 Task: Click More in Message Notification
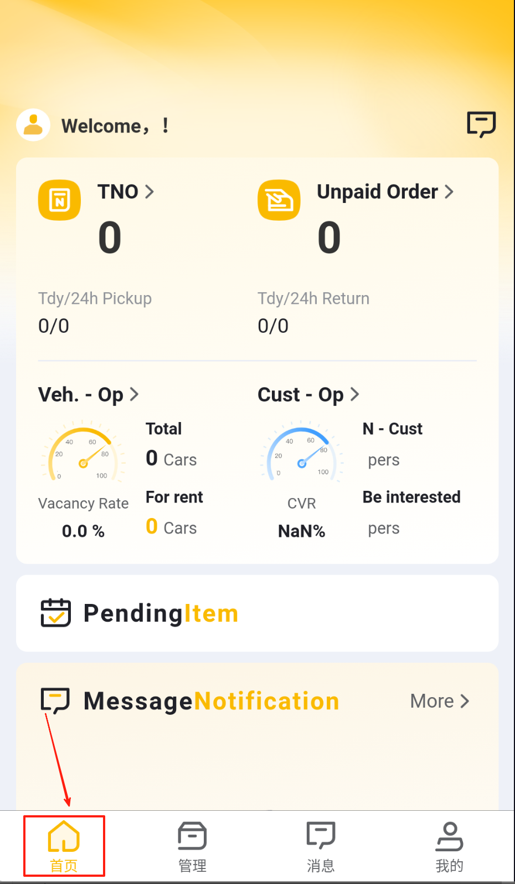[x=440, y=701]
